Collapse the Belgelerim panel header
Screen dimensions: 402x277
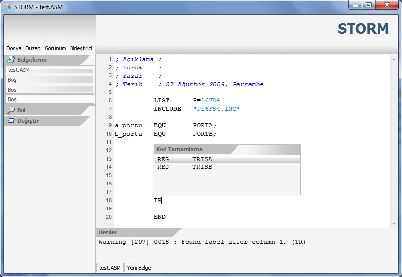point(49,60)
